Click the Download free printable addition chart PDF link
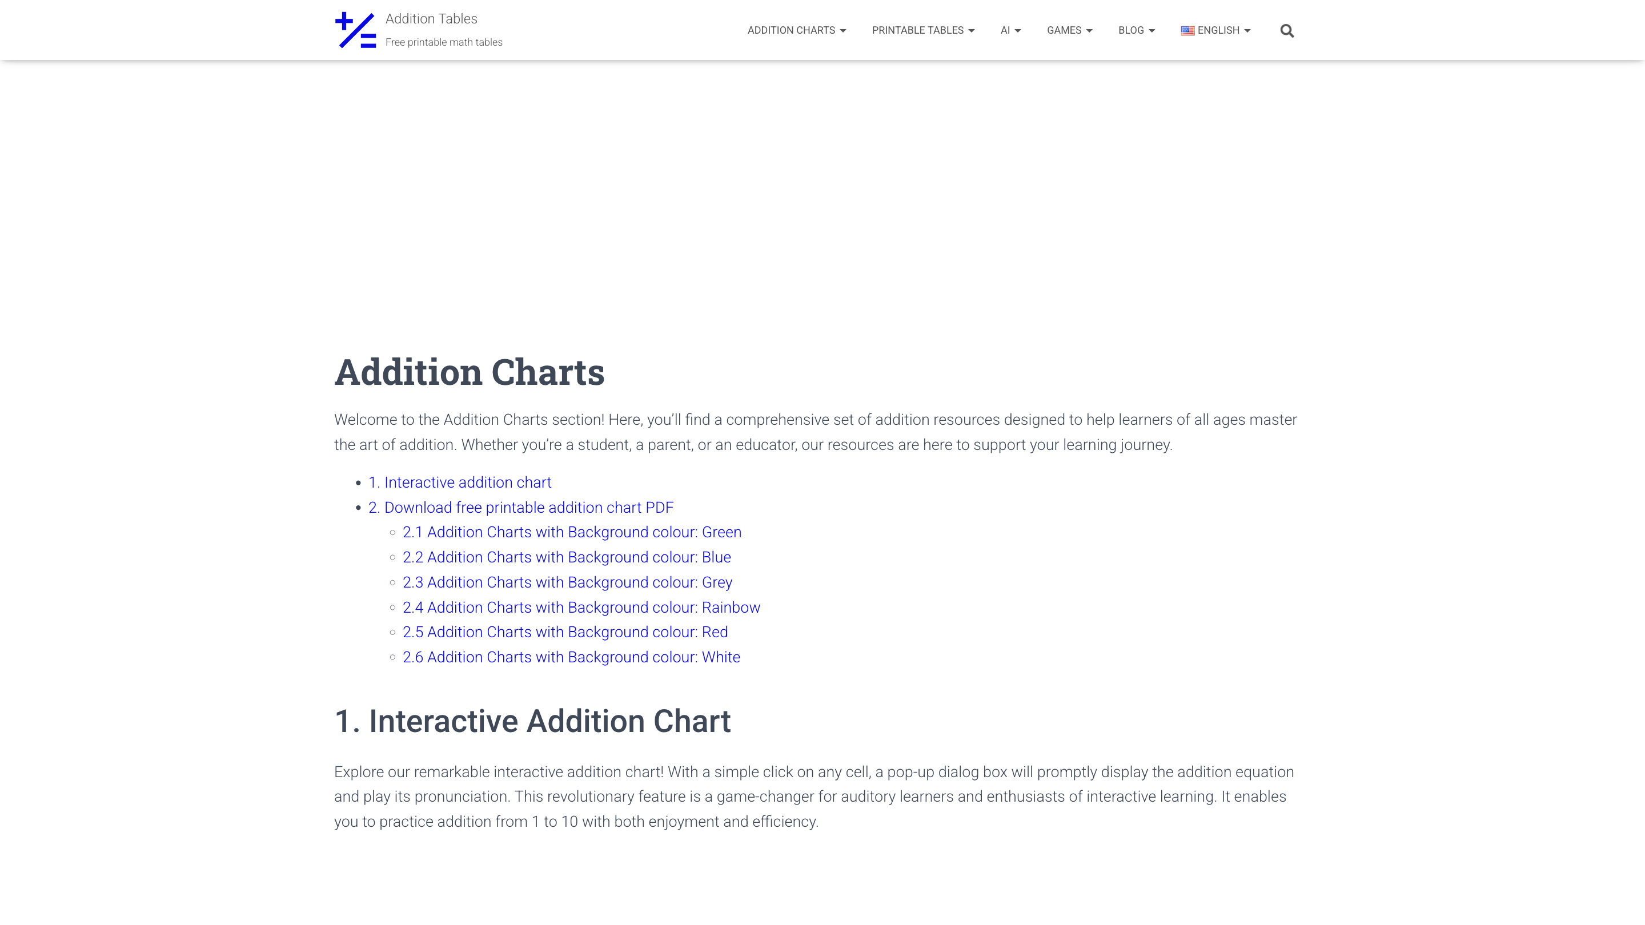The height and width of the screenshot is (925, 1645). [520, 508]
